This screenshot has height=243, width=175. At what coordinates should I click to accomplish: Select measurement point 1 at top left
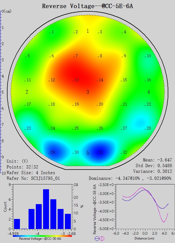click(52, 32)
